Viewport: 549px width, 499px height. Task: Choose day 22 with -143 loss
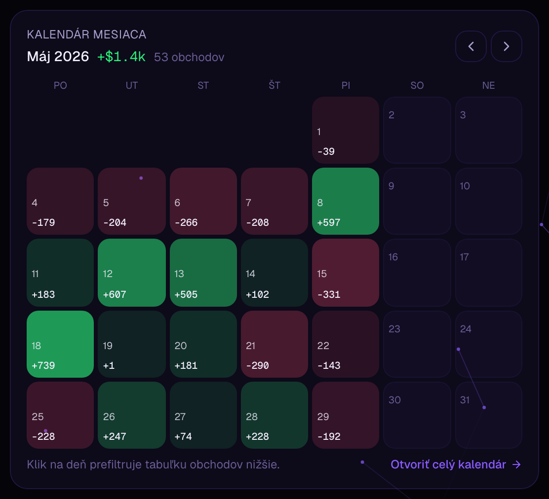346,344
